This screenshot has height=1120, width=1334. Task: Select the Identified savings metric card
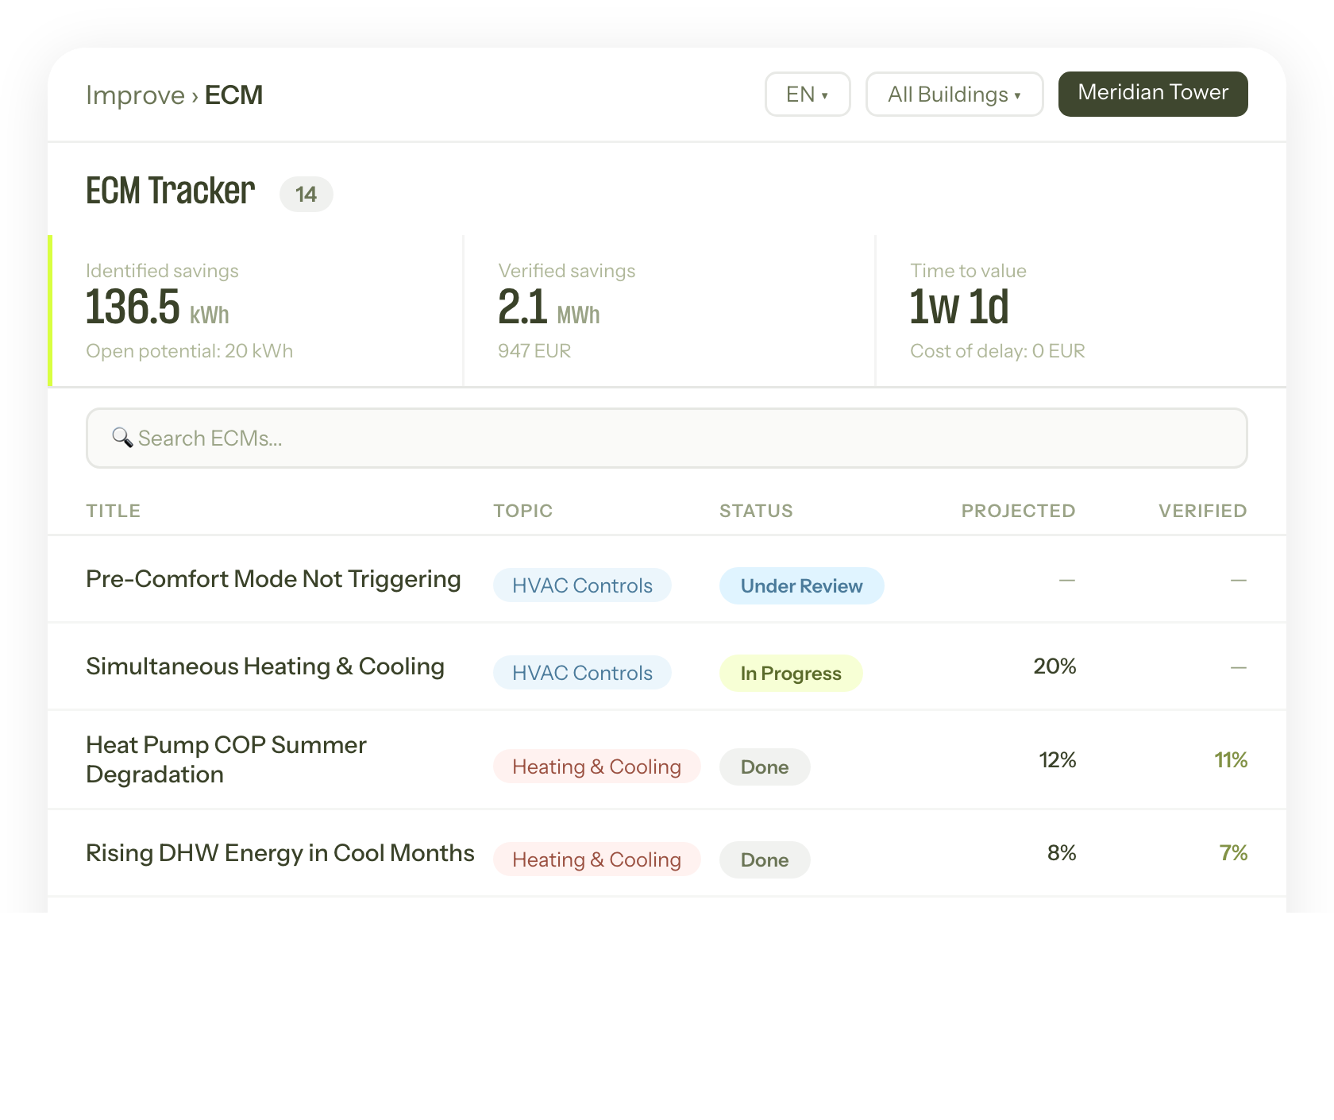(254, 310)
